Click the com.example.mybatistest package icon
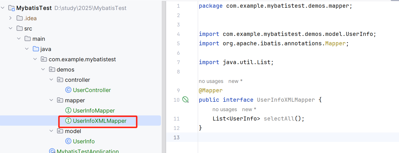 point(44,59)
